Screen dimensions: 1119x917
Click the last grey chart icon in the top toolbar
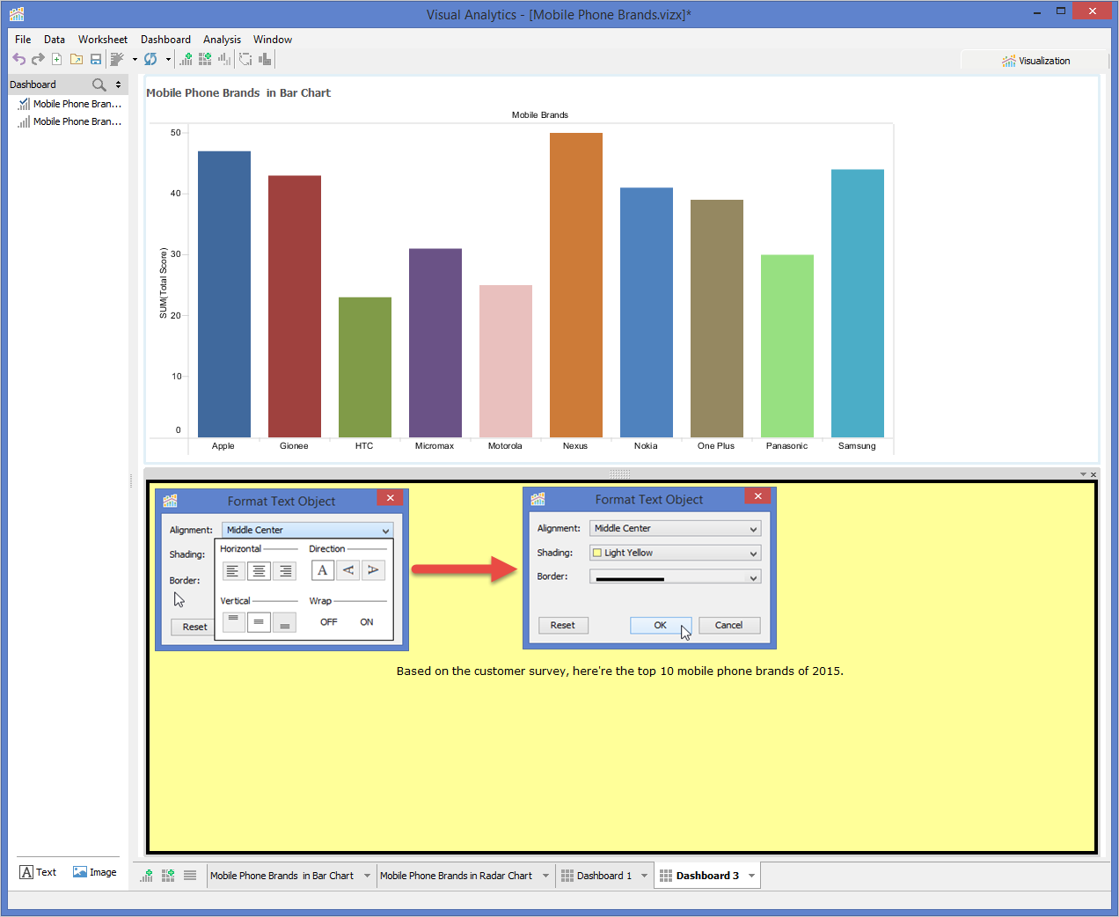click(265, 59)
